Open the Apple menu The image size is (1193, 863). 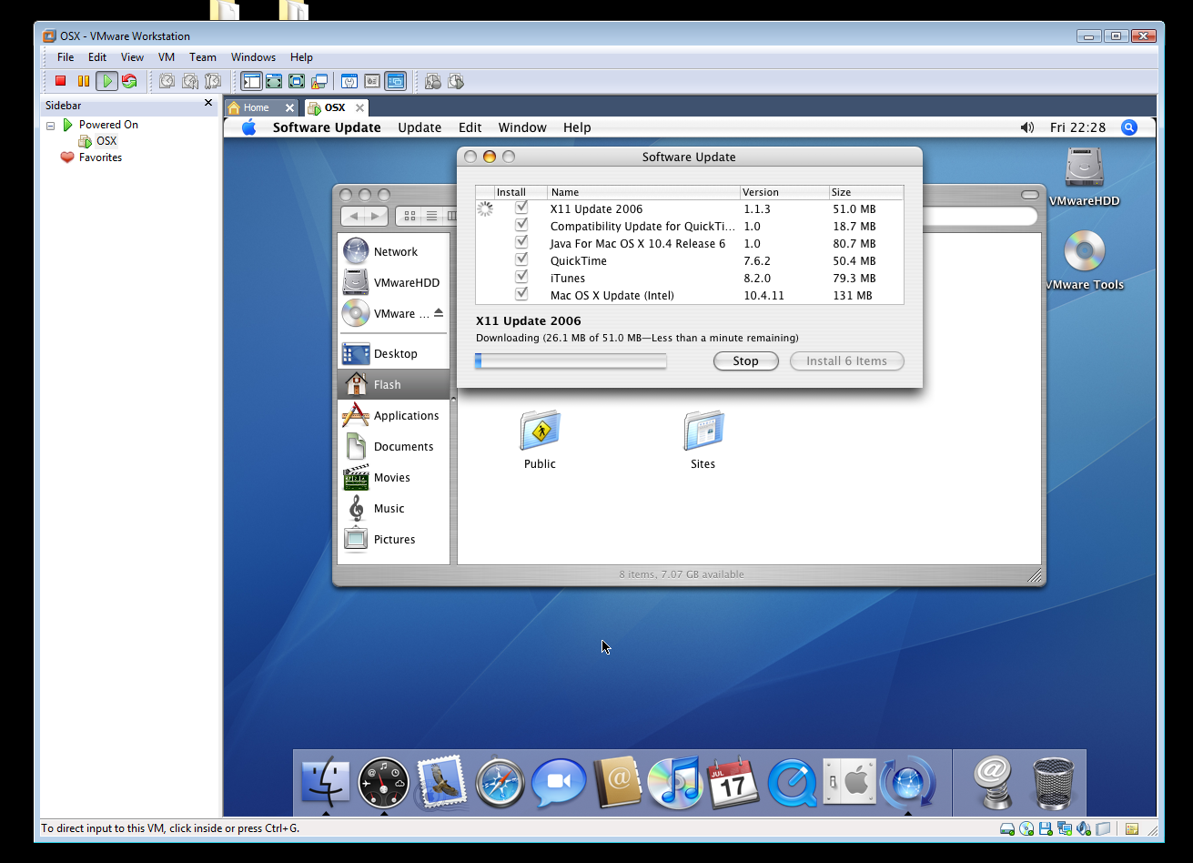(x=248, y=127)
